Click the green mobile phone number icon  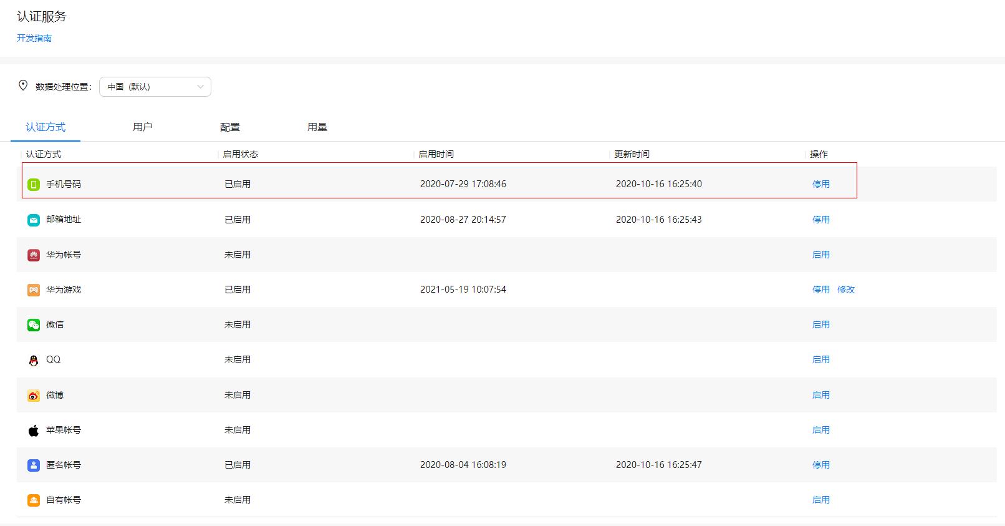(x=34, y=184)
